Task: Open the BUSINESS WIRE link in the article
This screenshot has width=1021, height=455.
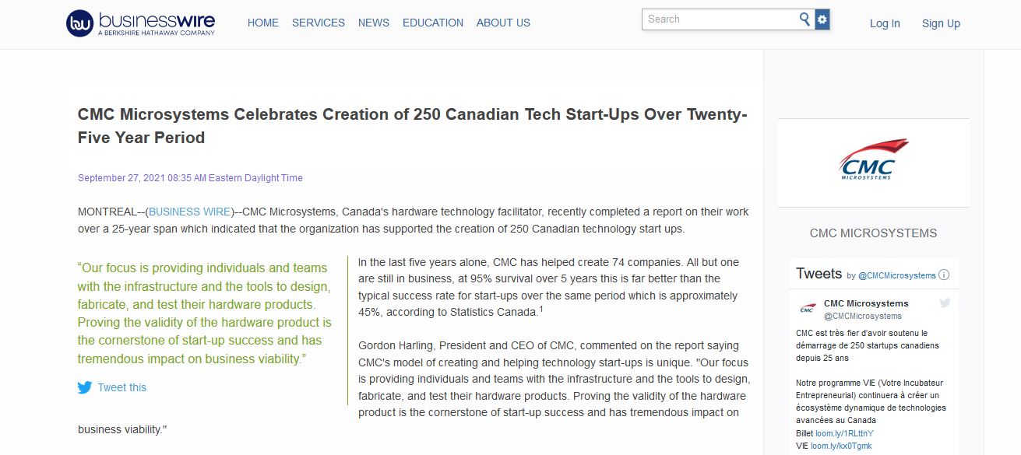Action: [189, 211]
